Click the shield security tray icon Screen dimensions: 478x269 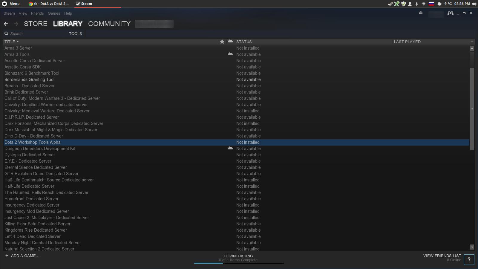(x=404, y=4)
